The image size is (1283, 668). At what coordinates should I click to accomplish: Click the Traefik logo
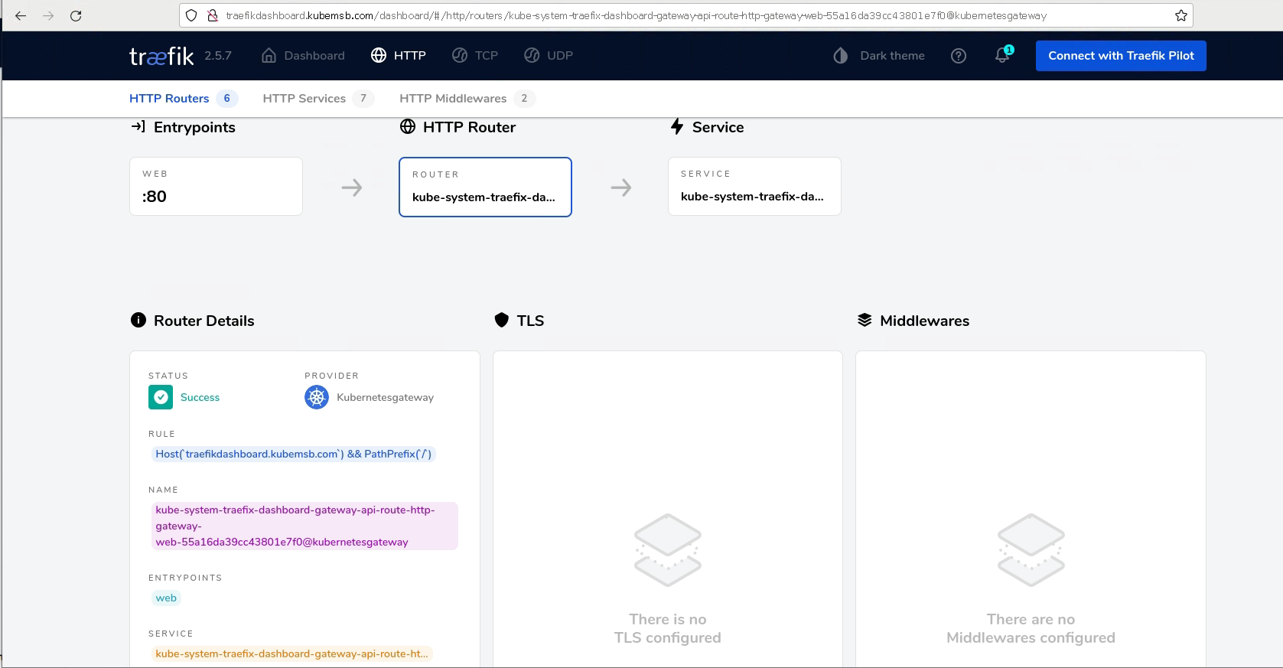pyautogui.click(x=161, y=56)
